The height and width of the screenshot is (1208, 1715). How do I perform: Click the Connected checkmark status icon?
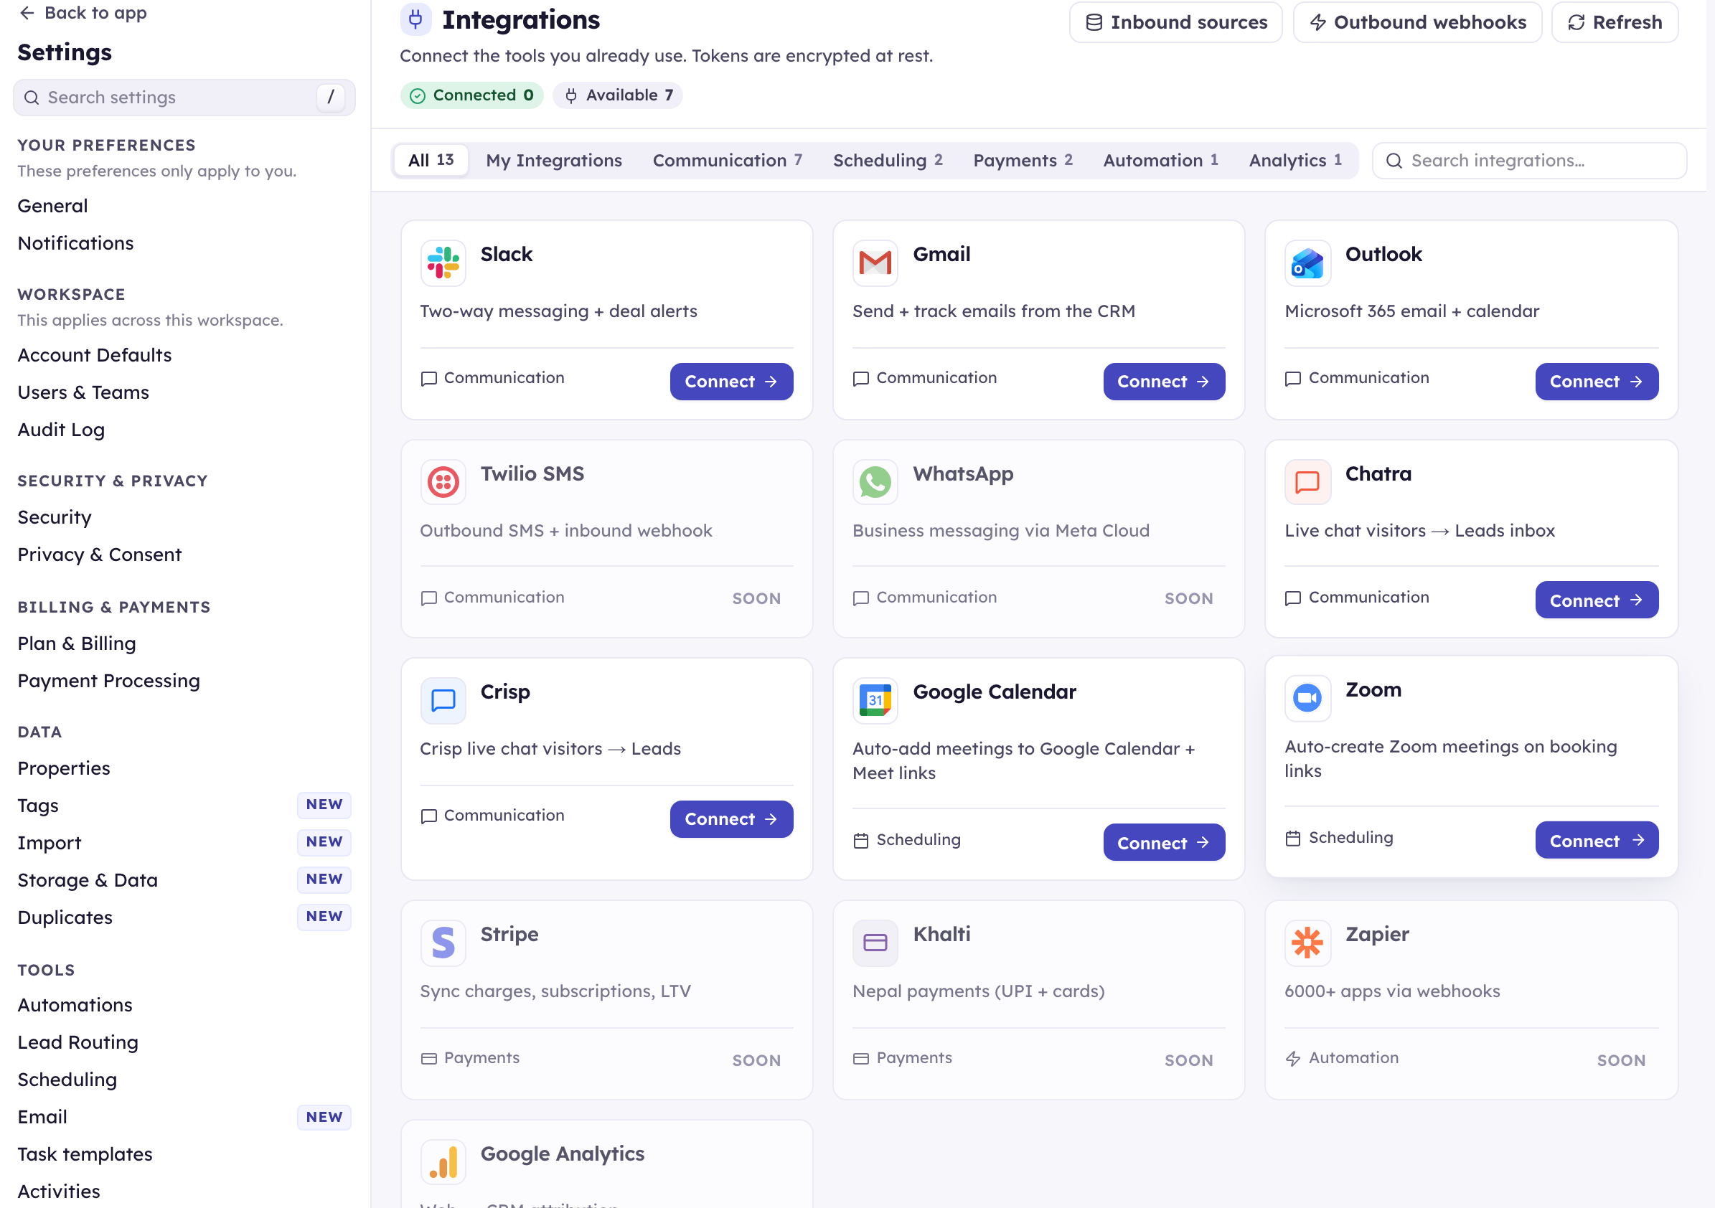click(418, 95)
